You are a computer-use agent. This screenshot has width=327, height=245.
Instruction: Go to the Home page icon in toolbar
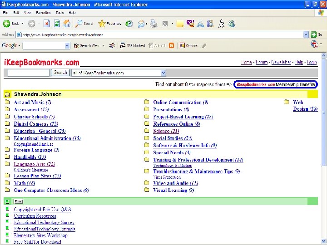67,24
